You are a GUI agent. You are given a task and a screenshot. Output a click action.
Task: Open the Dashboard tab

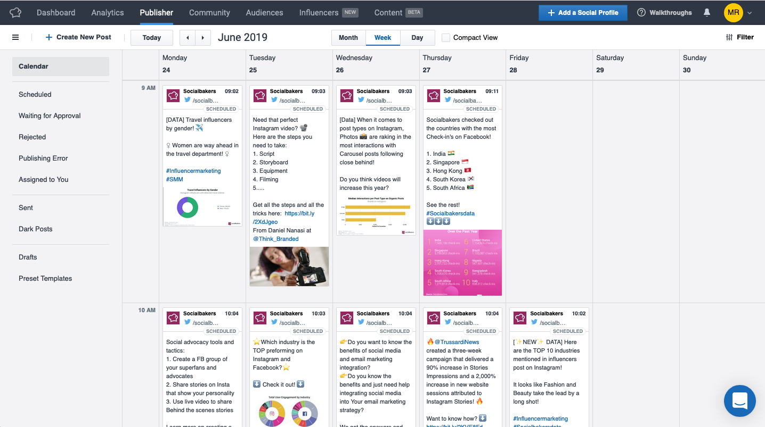click(x=56, y=12)
